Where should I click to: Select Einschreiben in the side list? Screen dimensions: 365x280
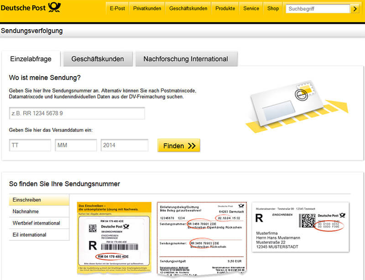coord(39,200)
